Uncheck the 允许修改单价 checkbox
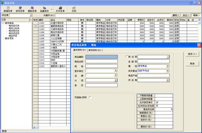This screenshot has width=202, height=133. tap(157, 102)
